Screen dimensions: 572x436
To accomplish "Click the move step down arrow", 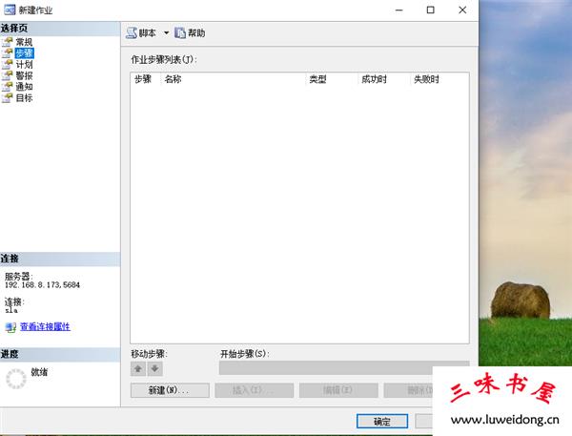I will [154, 368].
